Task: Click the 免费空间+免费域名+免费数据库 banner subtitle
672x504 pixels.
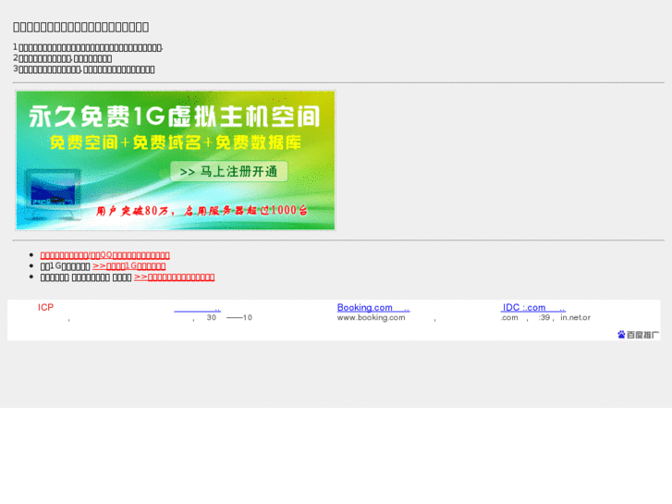Action: pos(176,142)
